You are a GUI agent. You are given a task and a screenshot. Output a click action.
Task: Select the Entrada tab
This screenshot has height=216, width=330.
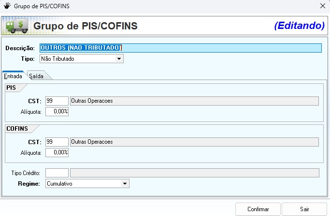point(13,76)
